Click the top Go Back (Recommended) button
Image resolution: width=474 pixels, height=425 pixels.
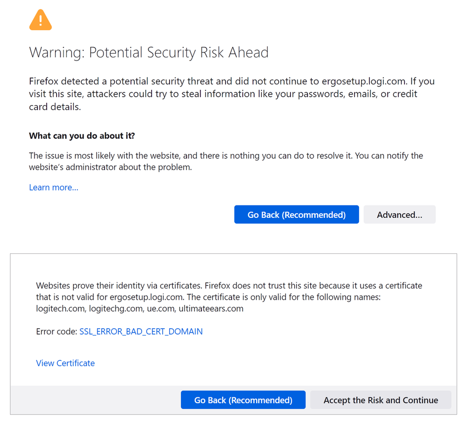296,215
